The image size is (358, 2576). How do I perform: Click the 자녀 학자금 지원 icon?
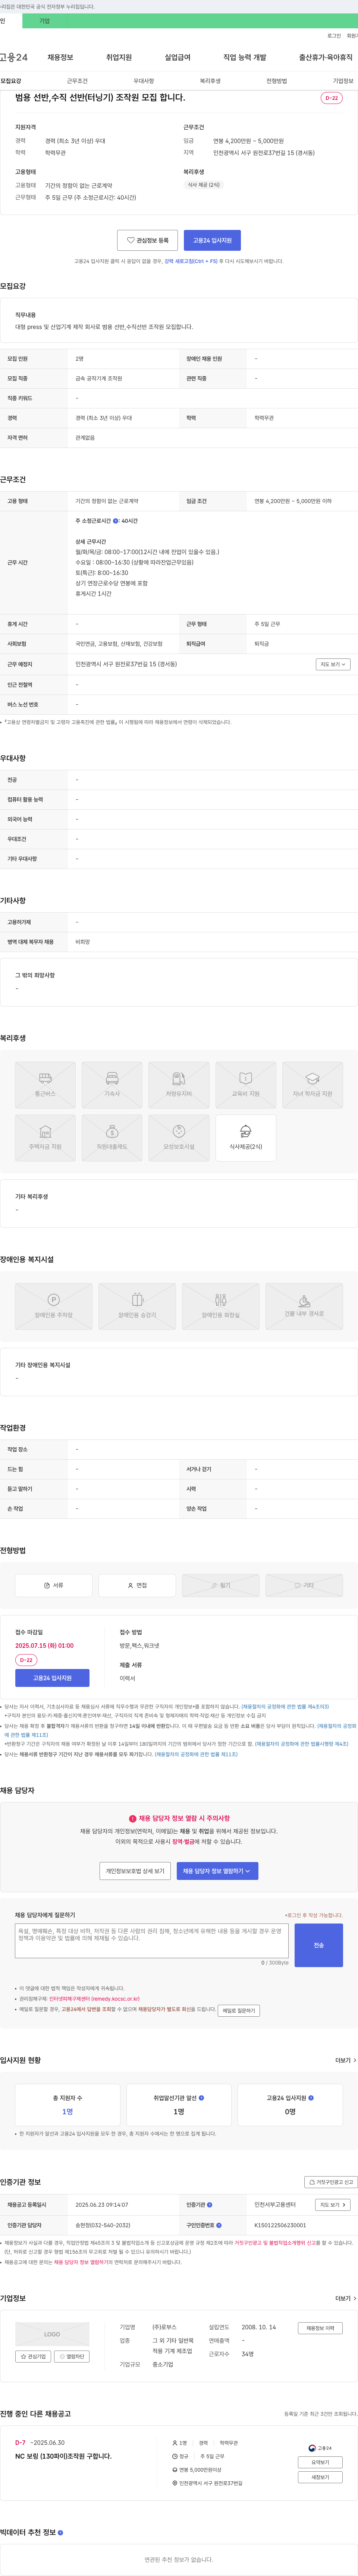[x=312, y=1085]
